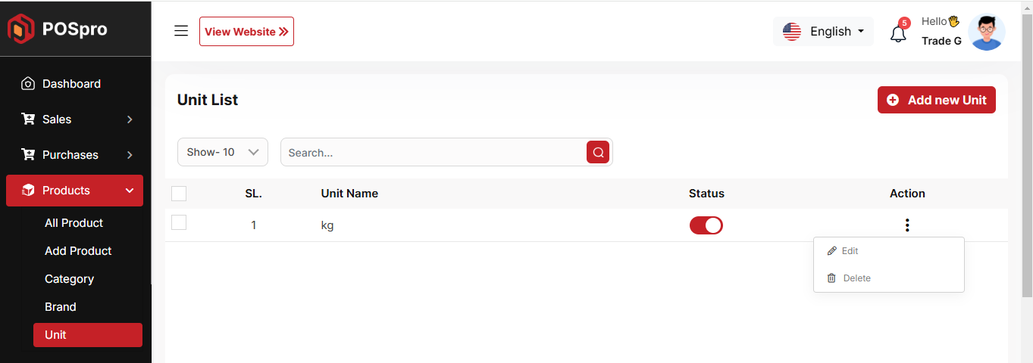Click the Sales cart icon
This screenshot has height=363, width=1033.
28,119
